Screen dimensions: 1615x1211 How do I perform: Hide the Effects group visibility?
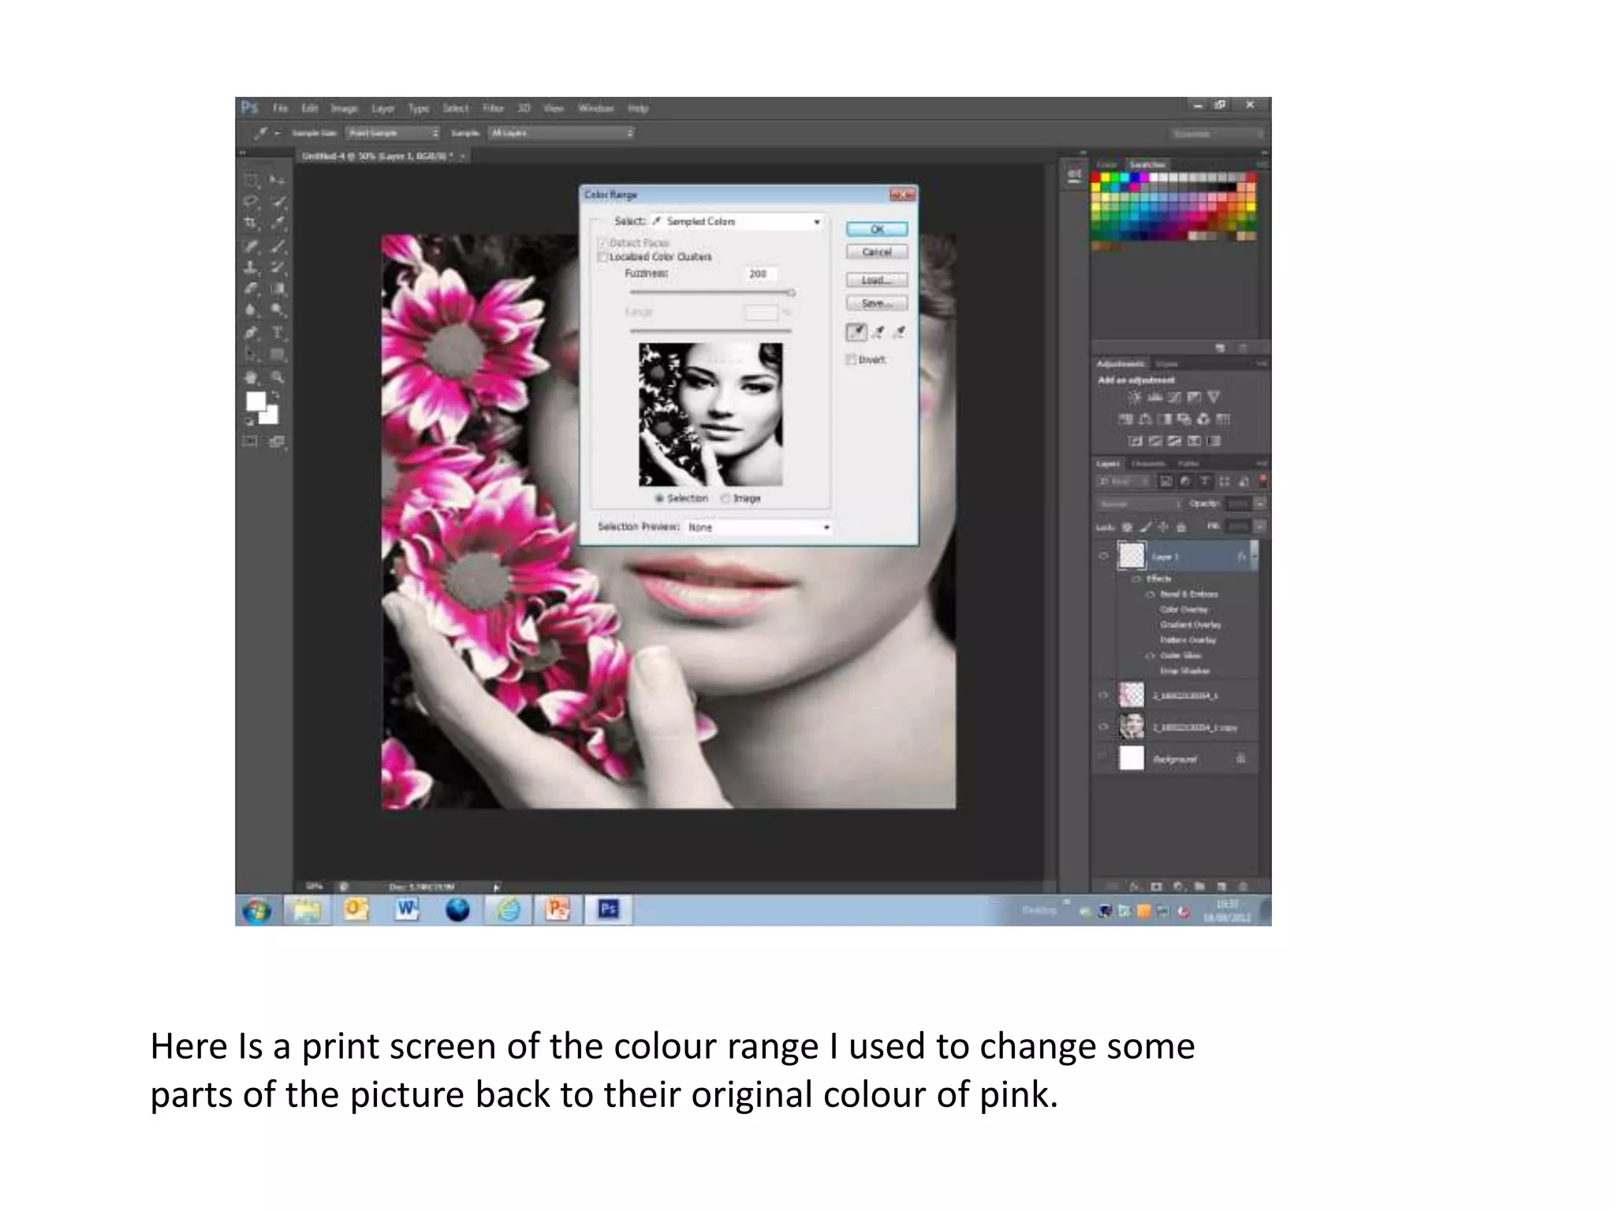tap(1136, 579)
